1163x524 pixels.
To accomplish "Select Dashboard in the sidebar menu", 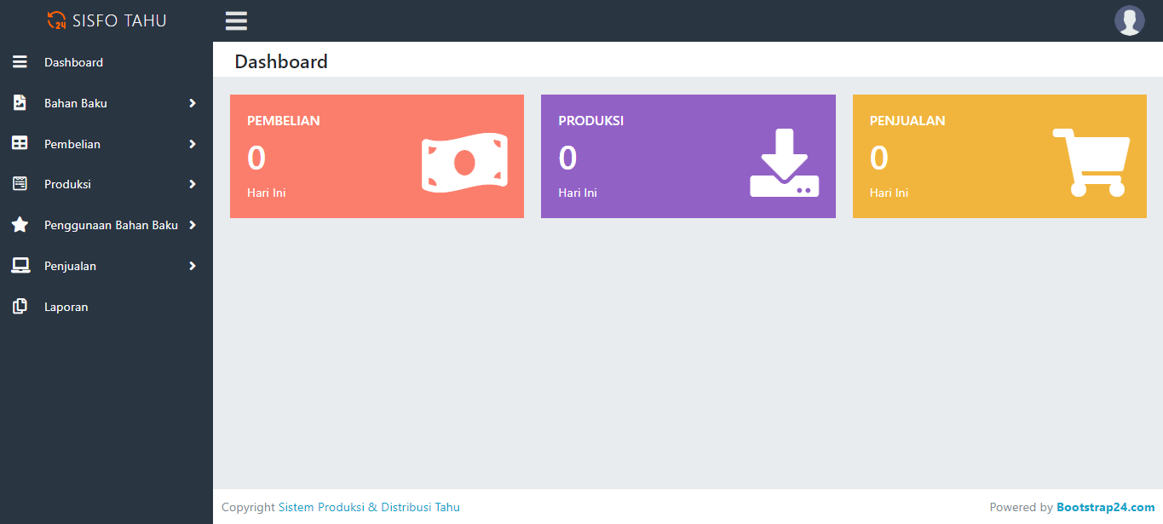I will coord(73,62).
